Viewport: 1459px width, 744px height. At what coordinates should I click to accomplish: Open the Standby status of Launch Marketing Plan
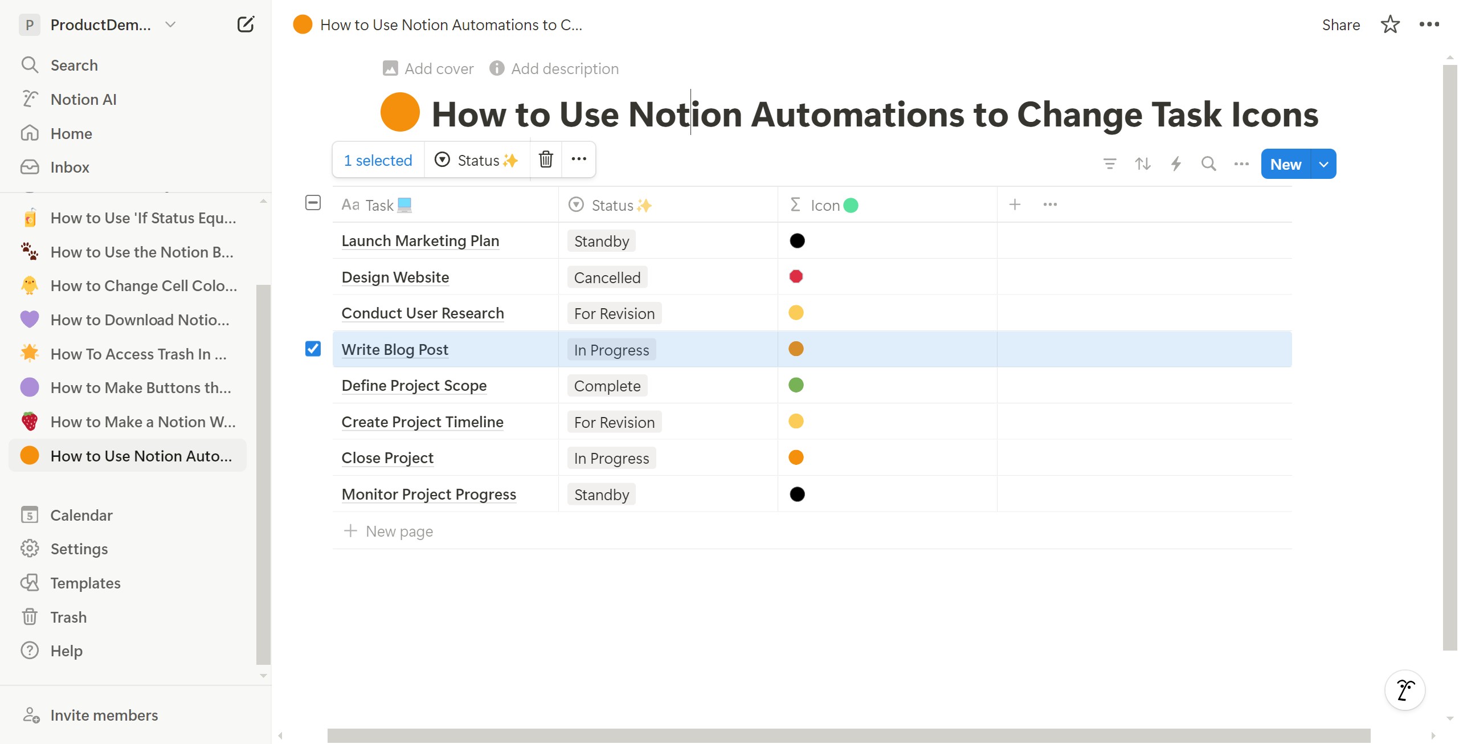pyautogui.click(x=601, y=241)
